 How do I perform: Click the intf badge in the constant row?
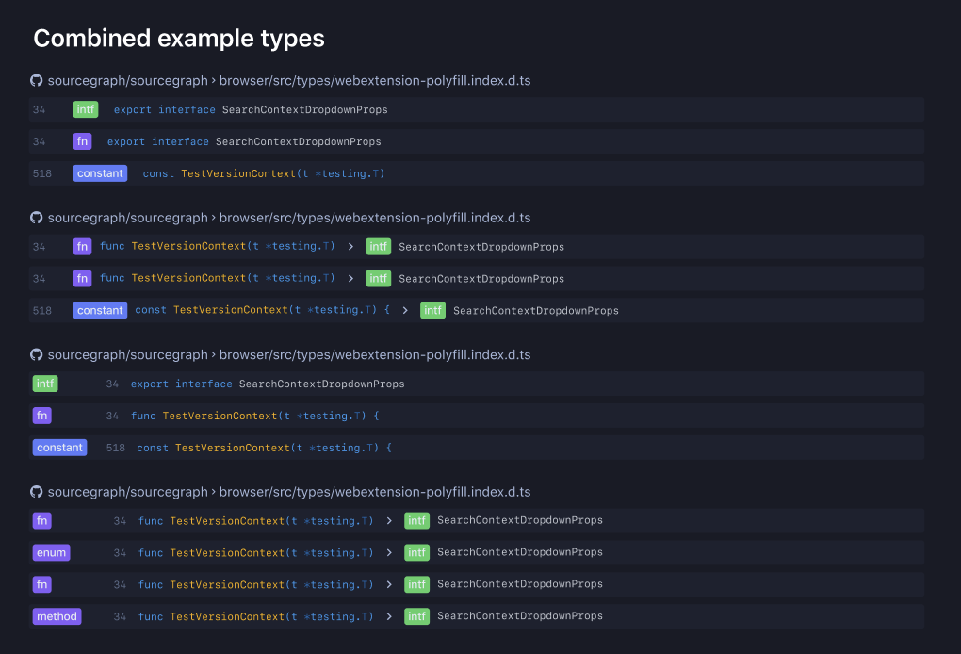pyautogui.click(x=432, y=311)
